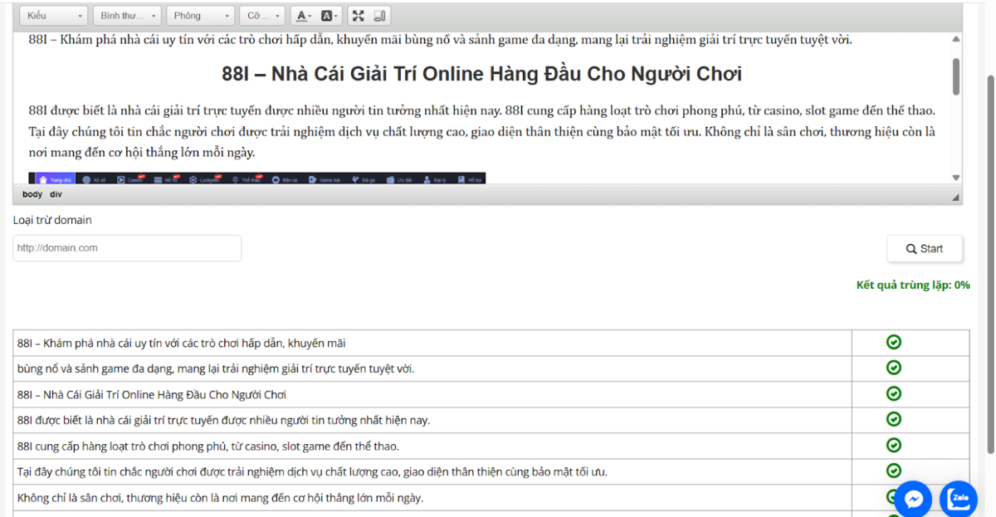
Task: Click the green check on first result row
Action: (x=894, y=342)
